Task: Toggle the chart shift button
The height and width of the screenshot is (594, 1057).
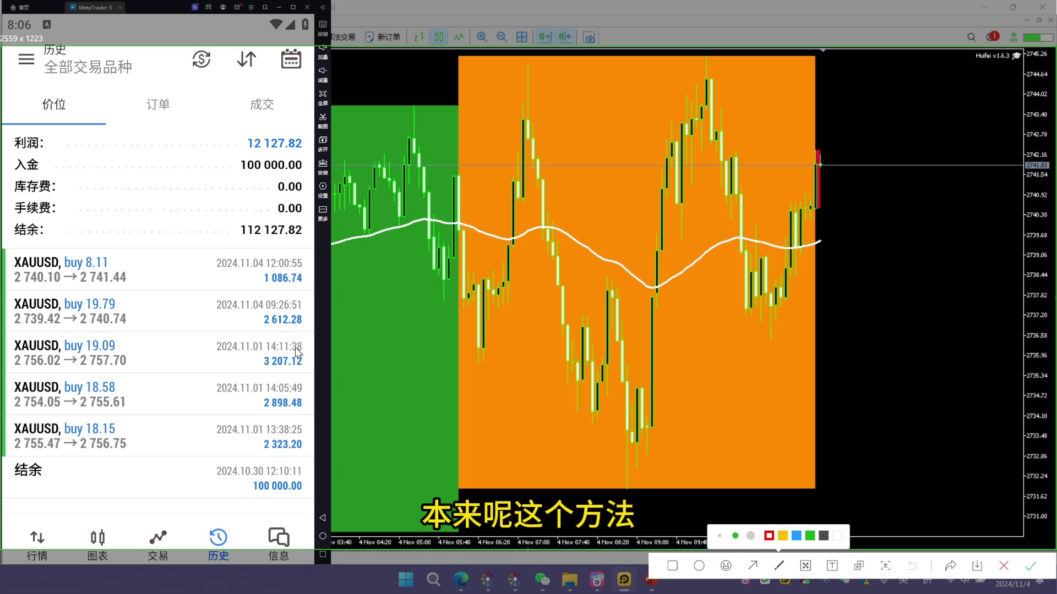Action: [x=565, y=37]
